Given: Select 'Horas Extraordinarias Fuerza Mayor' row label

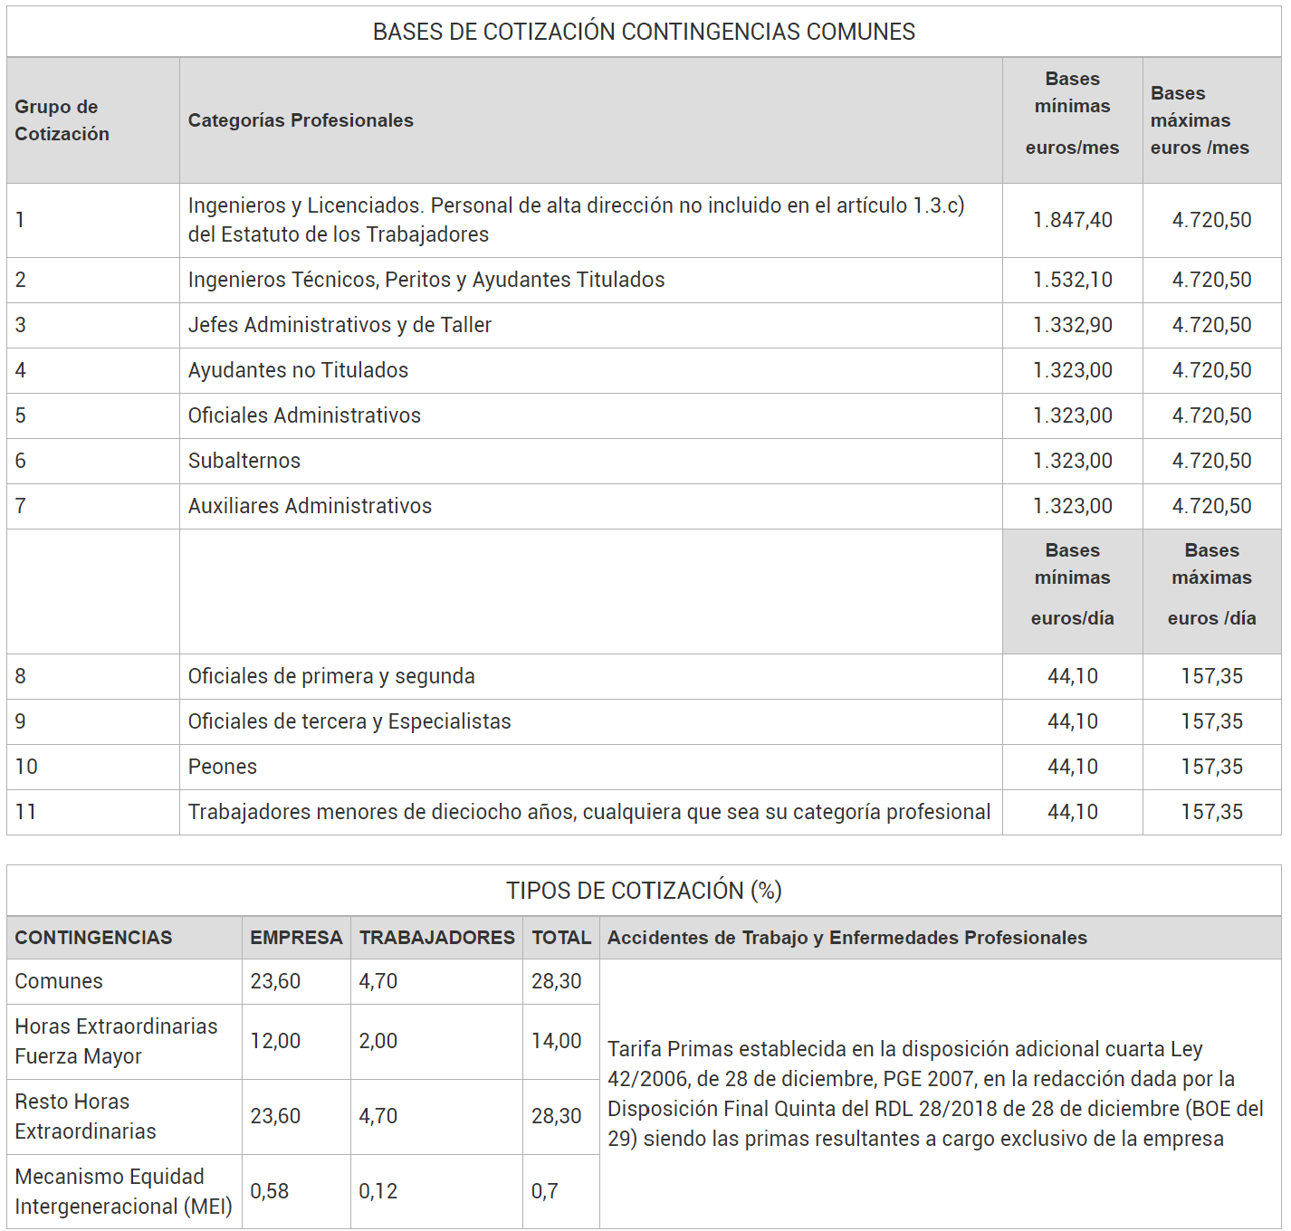Looking at the screenshot, I should point(116,1041).
